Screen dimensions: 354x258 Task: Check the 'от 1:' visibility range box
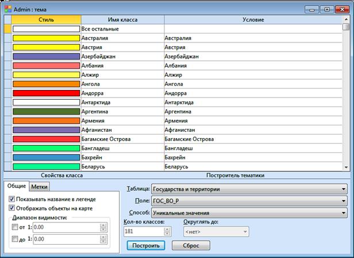click(15, 228)
